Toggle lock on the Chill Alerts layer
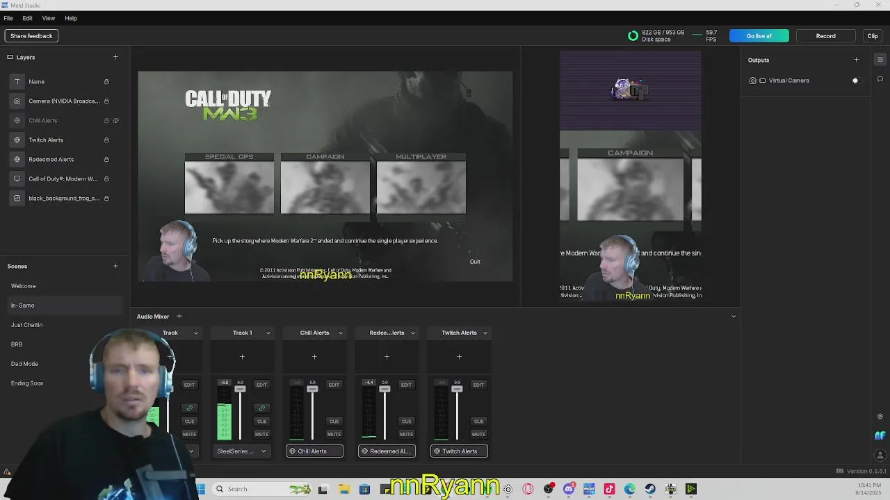This screenshot has width=890, height=500. pos(106,121)
